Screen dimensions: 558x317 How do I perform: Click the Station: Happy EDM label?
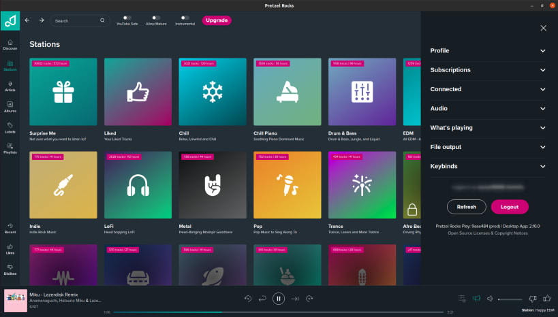(538, 310)
